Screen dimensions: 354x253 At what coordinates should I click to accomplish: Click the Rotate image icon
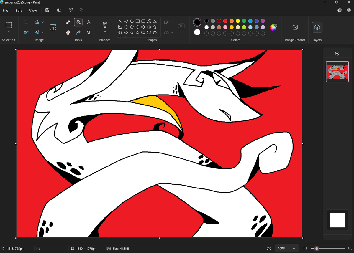click(x=37, y=22)
